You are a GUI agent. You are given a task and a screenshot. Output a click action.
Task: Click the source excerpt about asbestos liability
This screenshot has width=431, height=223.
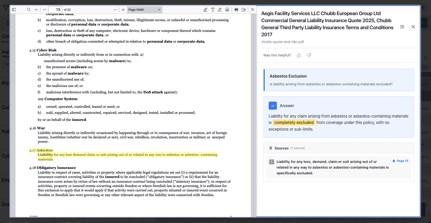(333, 167)
